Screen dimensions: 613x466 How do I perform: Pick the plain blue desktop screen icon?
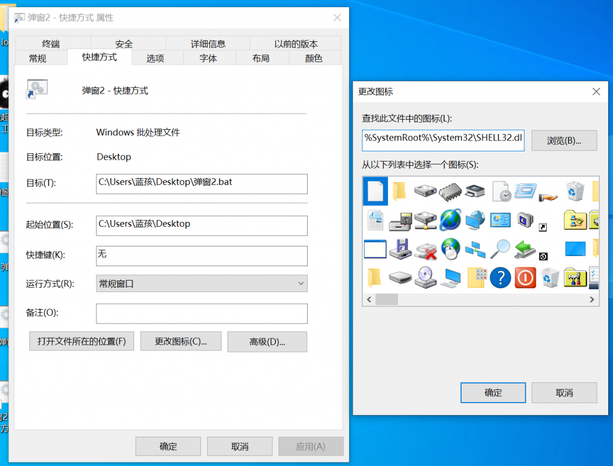pos(575,249)
